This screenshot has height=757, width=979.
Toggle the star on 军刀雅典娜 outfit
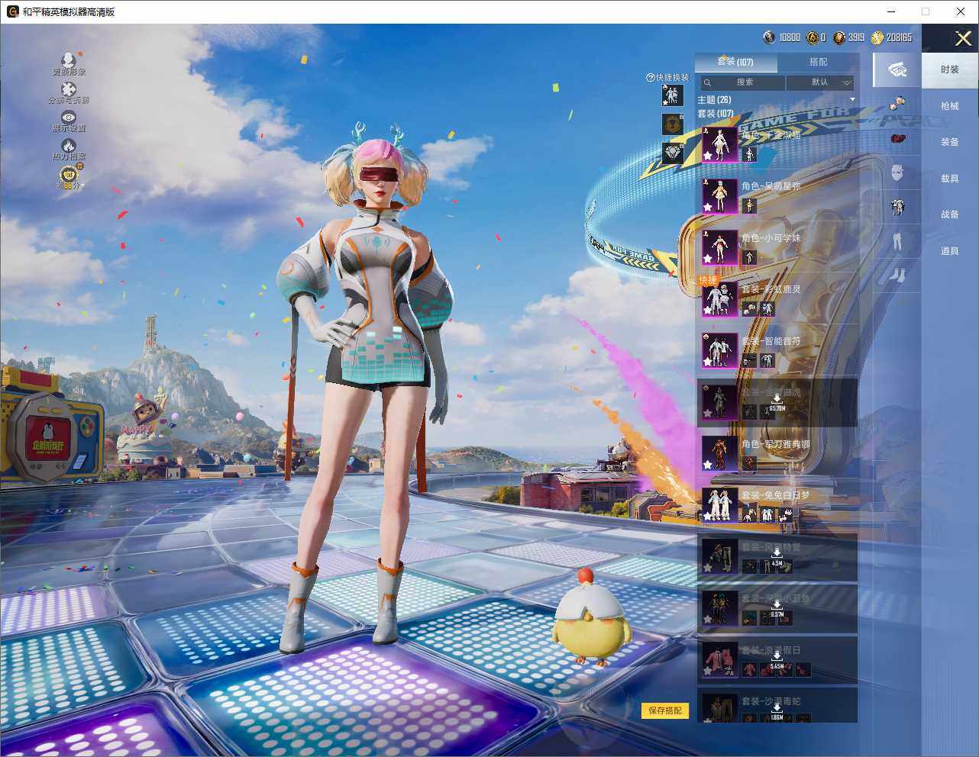(x=708, y=465)
